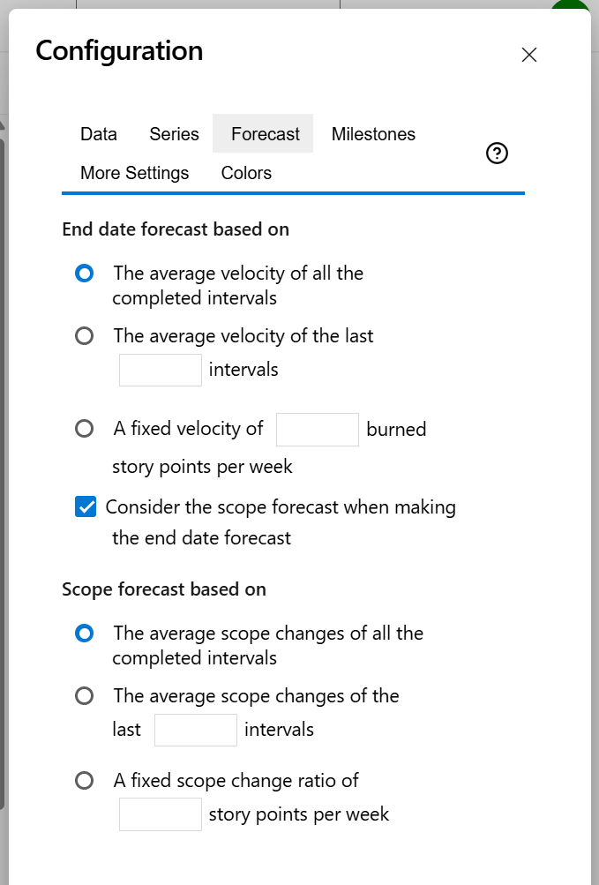Click the fixed scope change ratio input field
The width and height of the screenshot is (599, 885).
point(160,814)
